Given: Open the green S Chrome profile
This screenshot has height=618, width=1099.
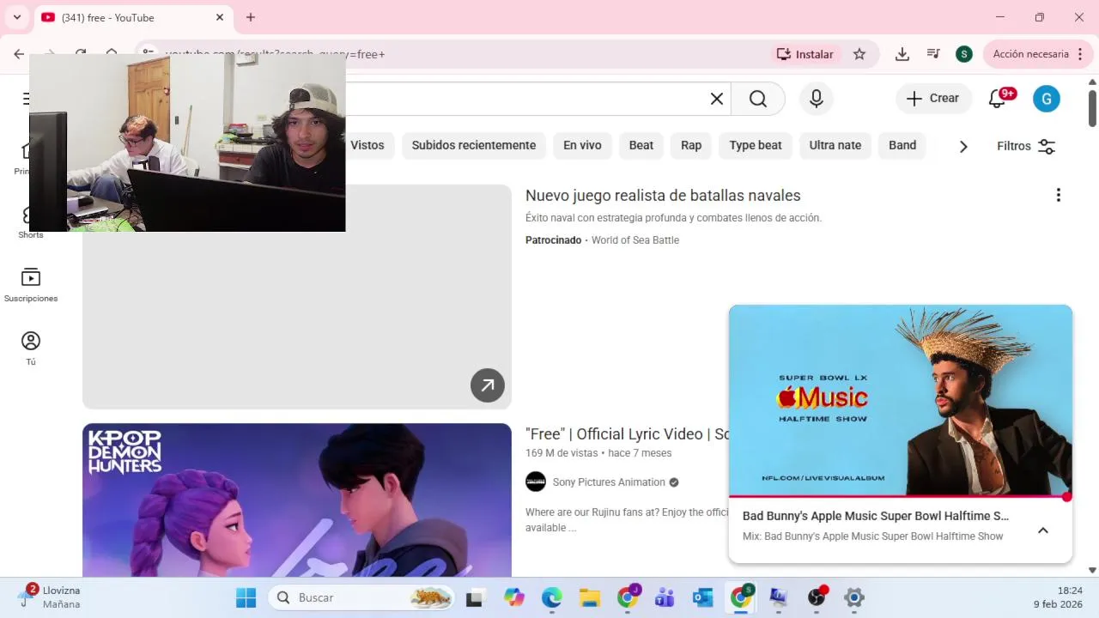Looking at the screenshot, I should 964,54.
